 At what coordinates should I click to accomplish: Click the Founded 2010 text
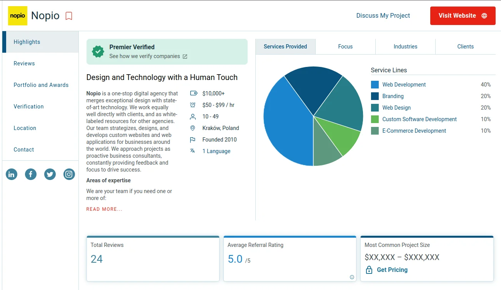click(220, 140)
